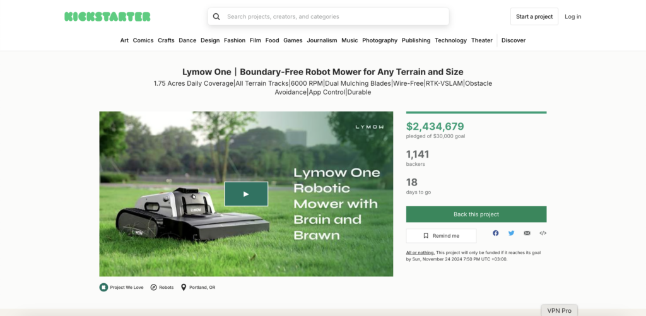Click the Lymow One project title
The height and width of the screenshot is (316, 646).
(x=323, y=72)
